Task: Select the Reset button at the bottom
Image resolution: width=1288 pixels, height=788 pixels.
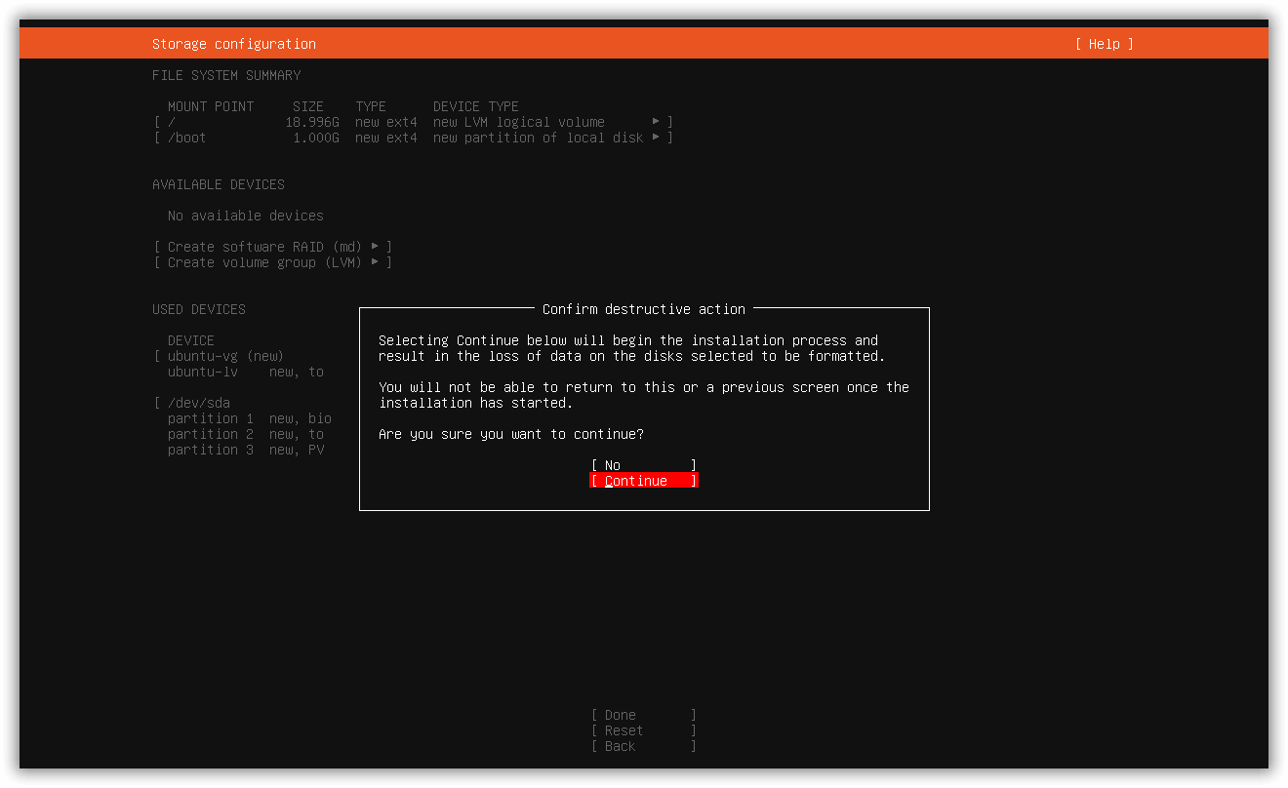Action: coord(644,730)
